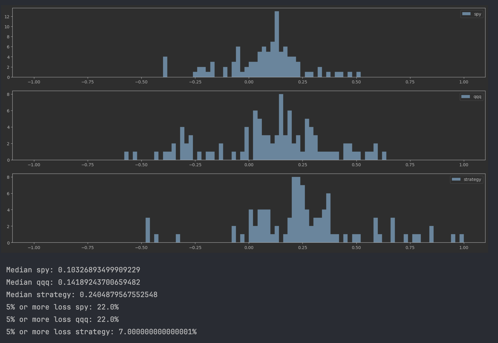Click the '5% or more loss qqq' line

pyautogui.click(x=62, y=319)
